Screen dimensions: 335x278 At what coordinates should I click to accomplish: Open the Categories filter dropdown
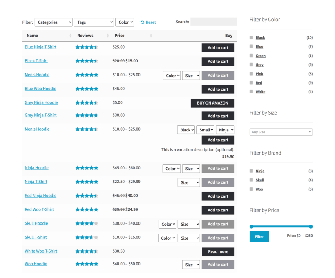click(53, 22)
